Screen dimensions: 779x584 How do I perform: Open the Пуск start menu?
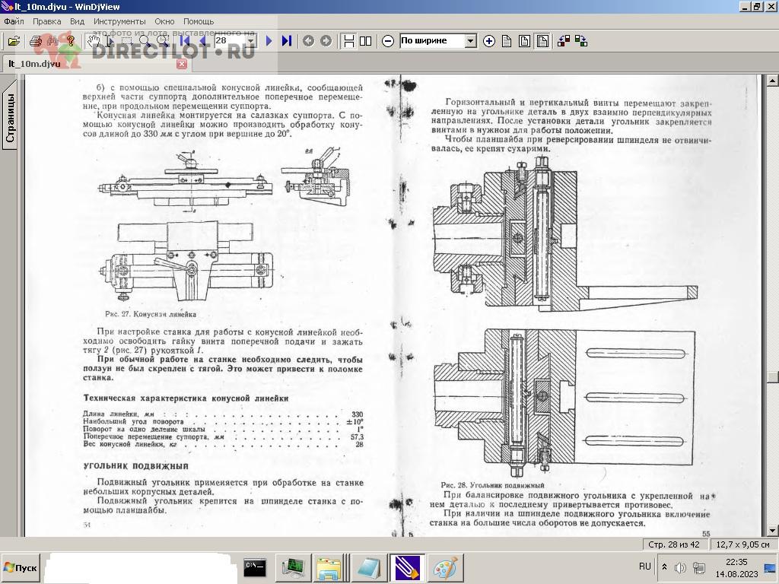point(21,567)
